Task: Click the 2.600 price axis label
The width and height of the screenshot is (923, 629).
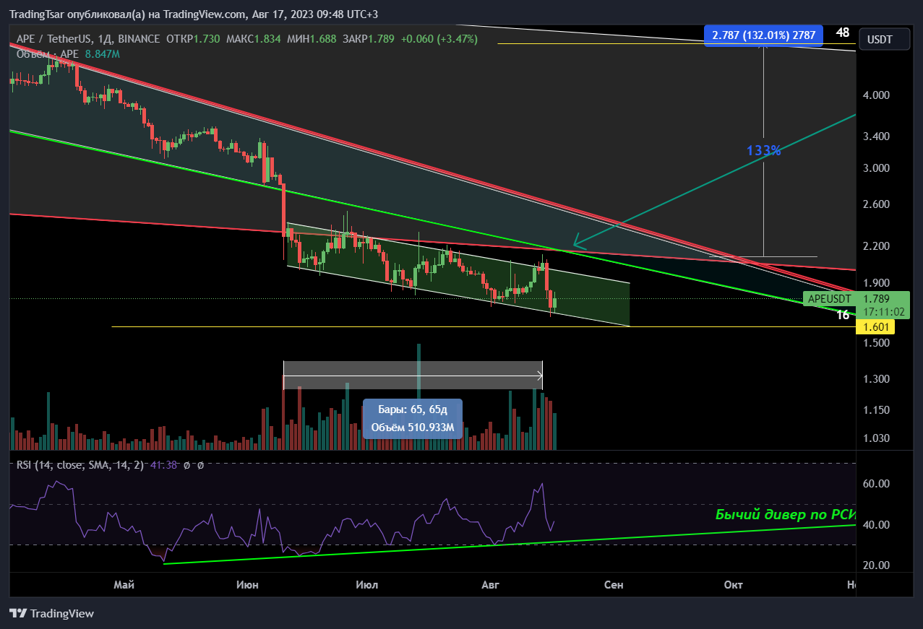Action: click(876, 204)
